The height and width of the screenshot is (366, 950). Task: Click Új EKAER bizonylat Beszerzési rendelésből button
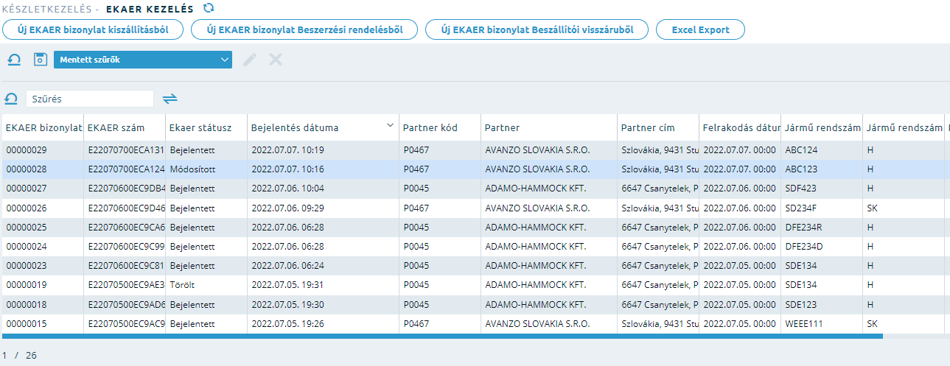pyautogui.click(x=304, y=29)
